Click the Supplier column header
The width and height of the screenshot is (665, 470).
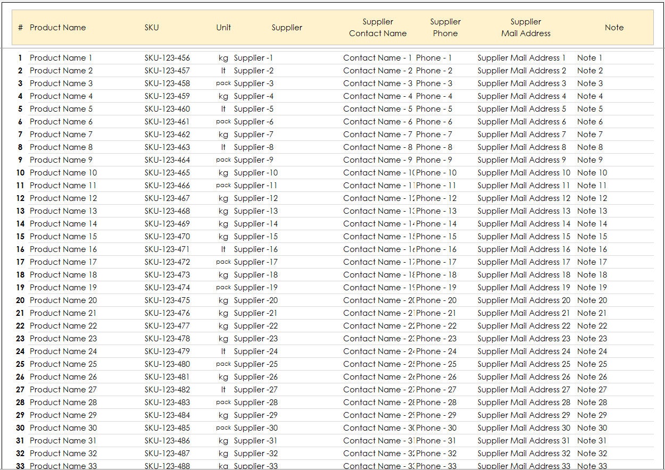click(287, 28)
